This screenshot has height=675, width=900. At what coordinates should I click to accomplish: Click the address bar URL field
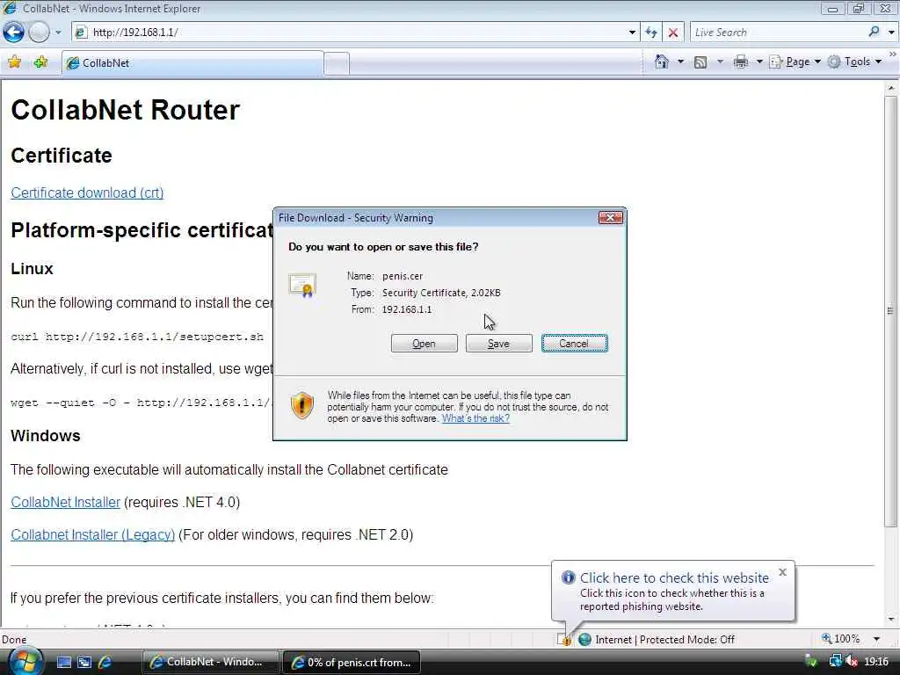tap(350, 33)
